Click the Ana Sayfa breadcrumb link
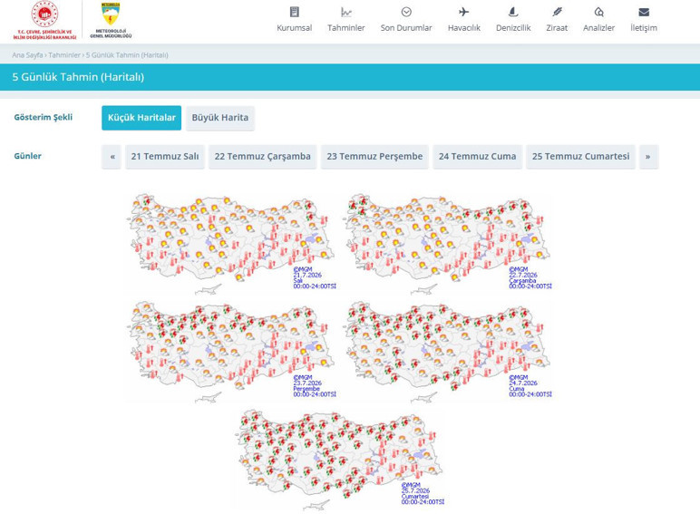Screen dimensions: 700x514 27,55
